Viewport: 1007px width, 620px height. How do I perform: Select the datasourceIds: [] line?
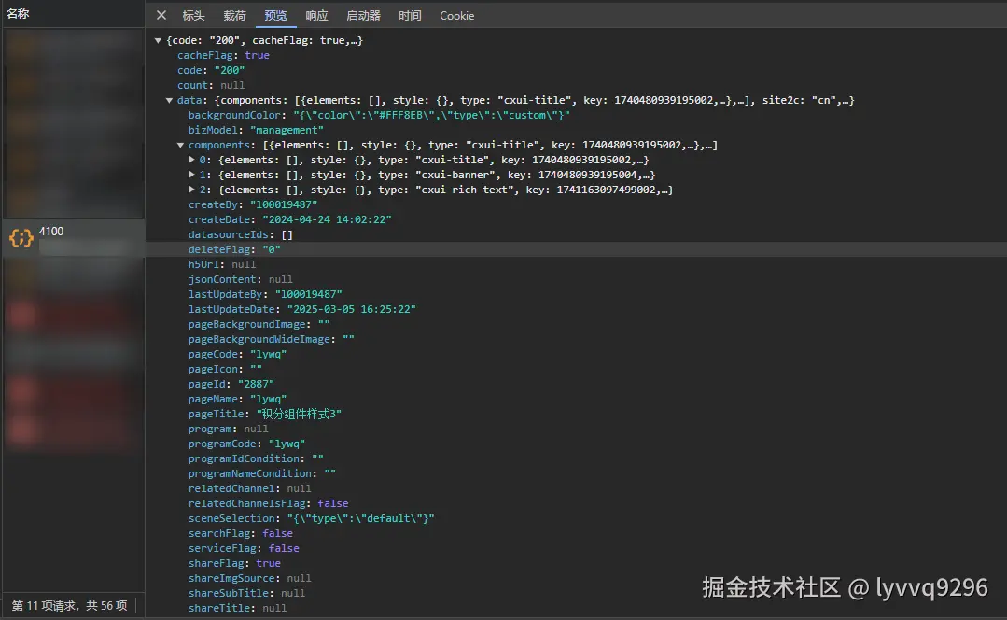(x=240, y=234)
